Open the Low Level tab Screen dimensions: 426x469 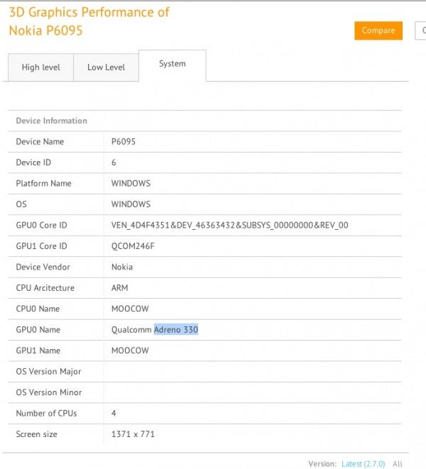click(x=106, y=67)
